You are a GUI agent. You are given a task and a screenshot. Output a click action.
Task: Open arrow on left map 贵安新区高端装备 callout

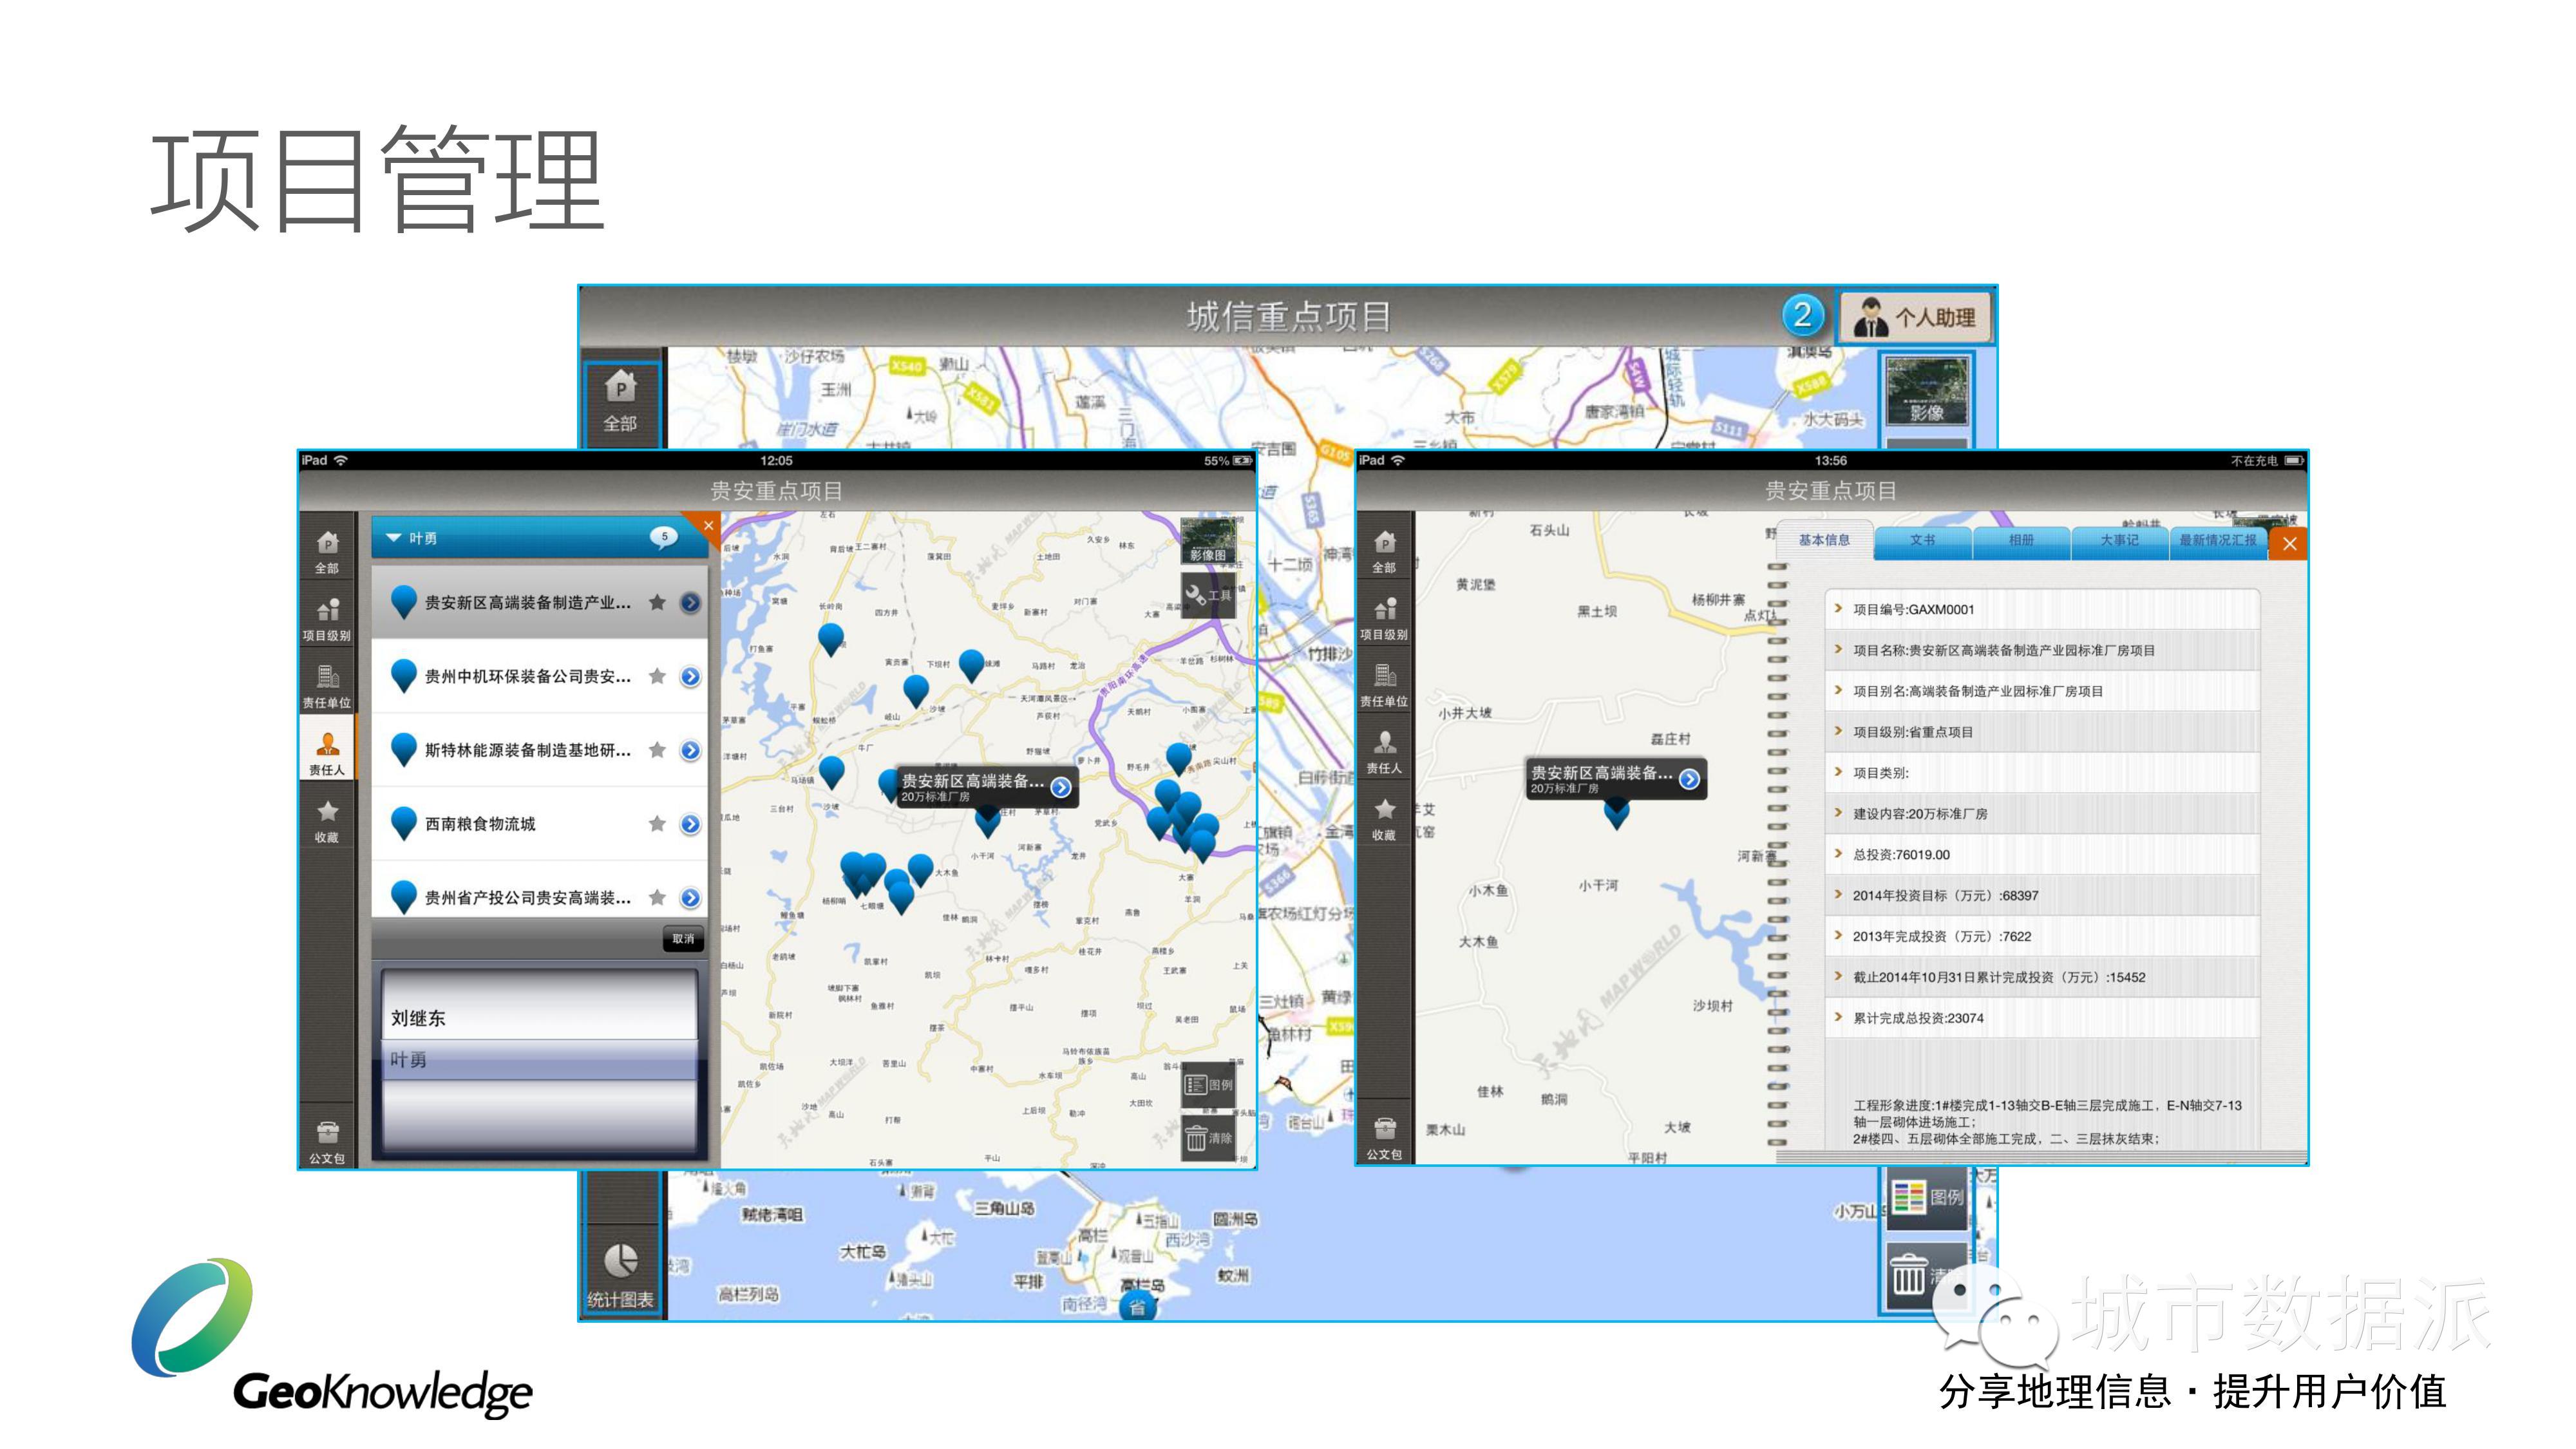(1061, 788)
